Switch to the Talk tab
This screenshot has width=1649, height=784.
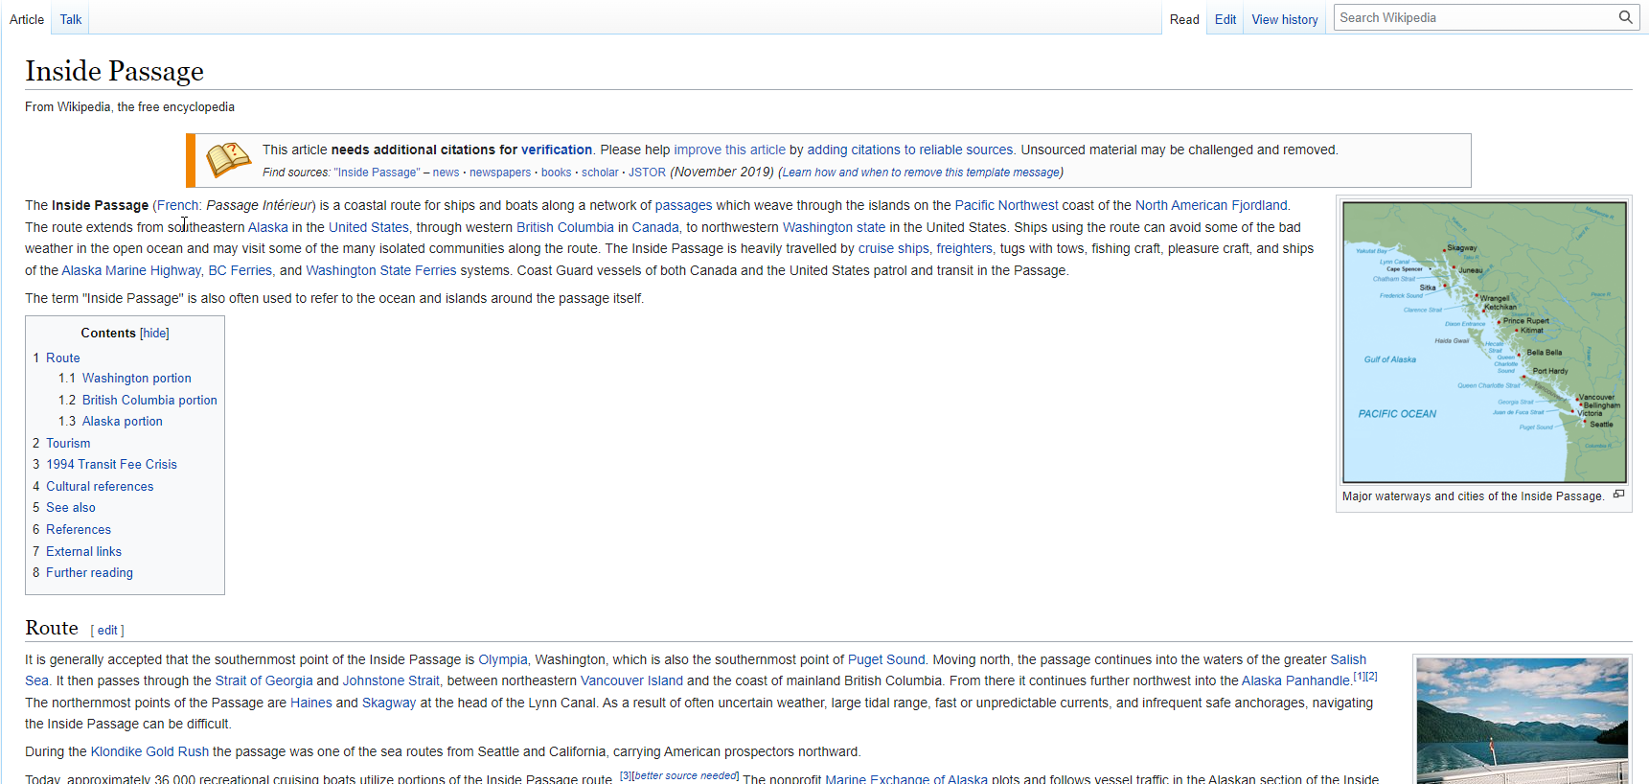tap(71, 19)
